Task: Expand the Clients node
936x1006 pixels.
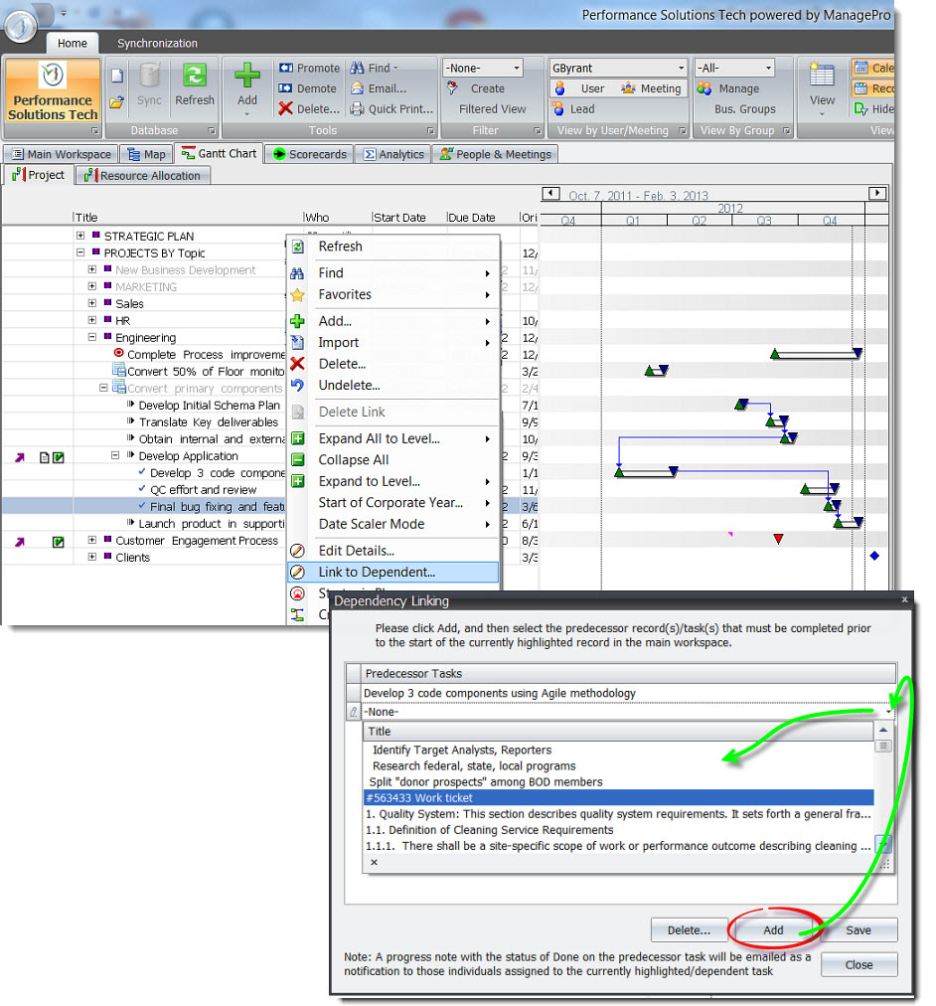Action: (x=92, y=557)
